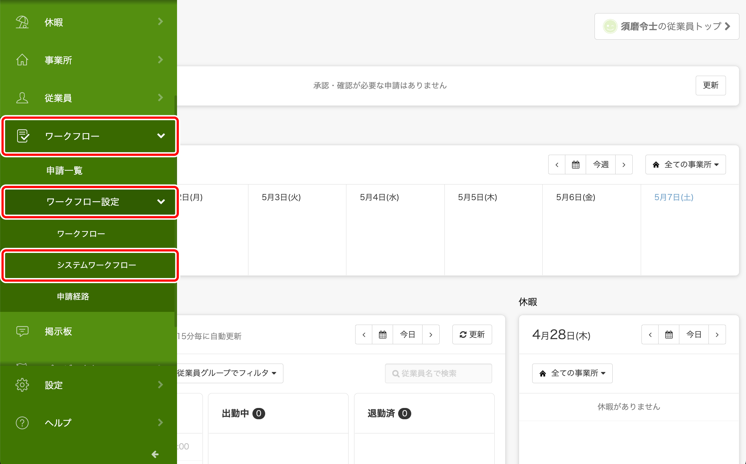Click the 4月28日(木) date heading
Screen dimensions: 746x464
(561, 334)
